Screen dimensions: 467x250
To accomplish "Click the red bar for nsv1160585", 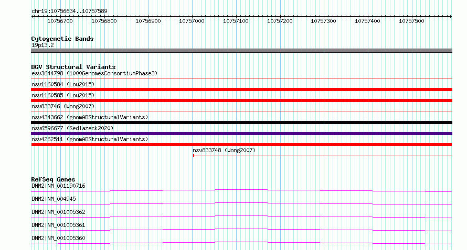I will (x=241, y=100).
